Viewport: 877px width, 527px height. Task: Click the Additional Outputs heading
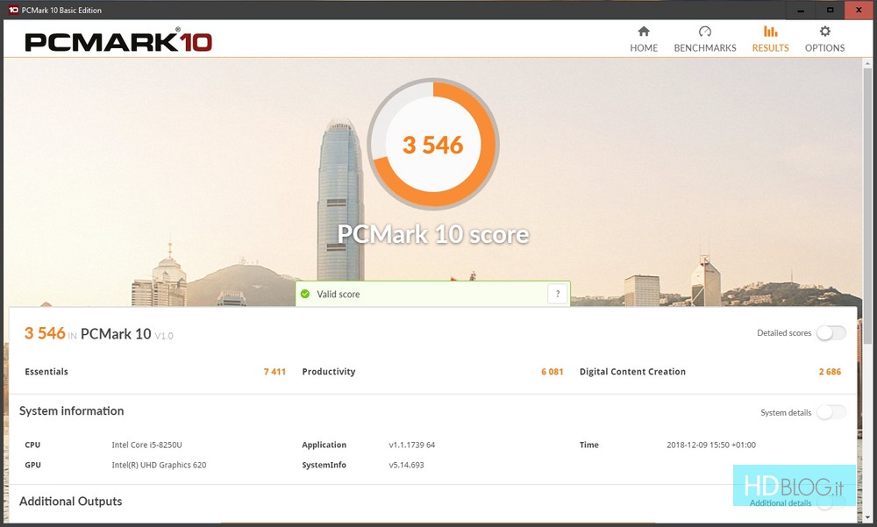(x=70, y=502)
